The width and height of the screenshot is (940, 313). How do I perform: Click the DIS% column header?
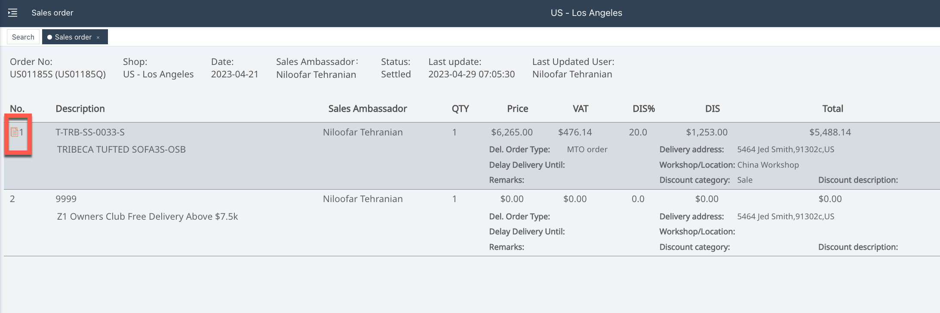(643, 109)
